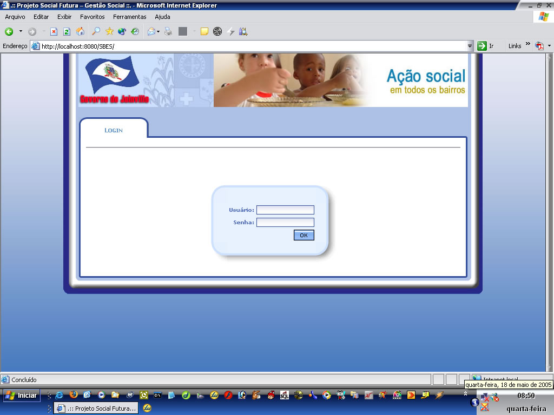The height and width of the screenshot is (415, 554).
Task: Click the lightning bolt toolbar icon
Action: pyautogui.click(x=230, y=31)
